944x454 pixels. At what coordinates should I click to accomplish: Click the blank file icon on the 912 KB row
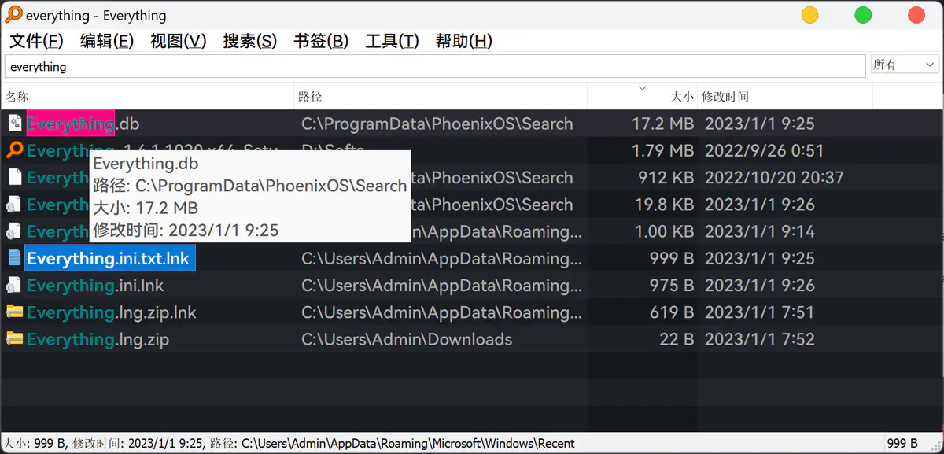point(14,177)
